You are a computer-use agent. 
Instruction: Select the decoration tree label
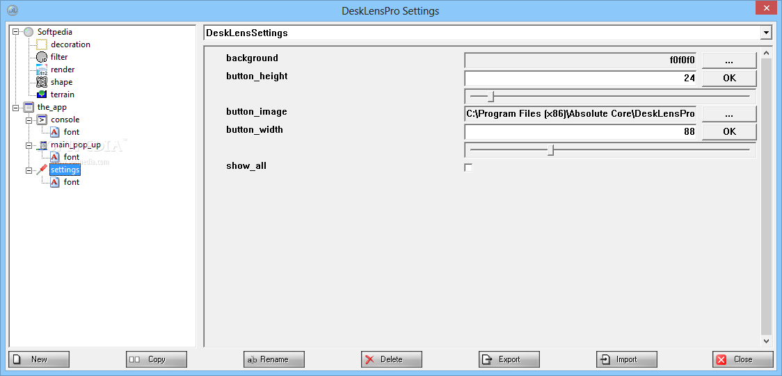(70, 44)
